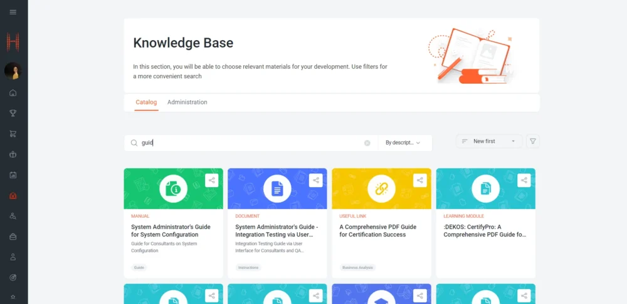Open 'A Comprehensive PDF Guide for Certification Success'
Screen dimensions: 627x304
(377, 231)
